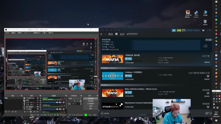Open Steam account name dropdown
Viewport: 221px width, 124px height.
(x=193, y=30)
